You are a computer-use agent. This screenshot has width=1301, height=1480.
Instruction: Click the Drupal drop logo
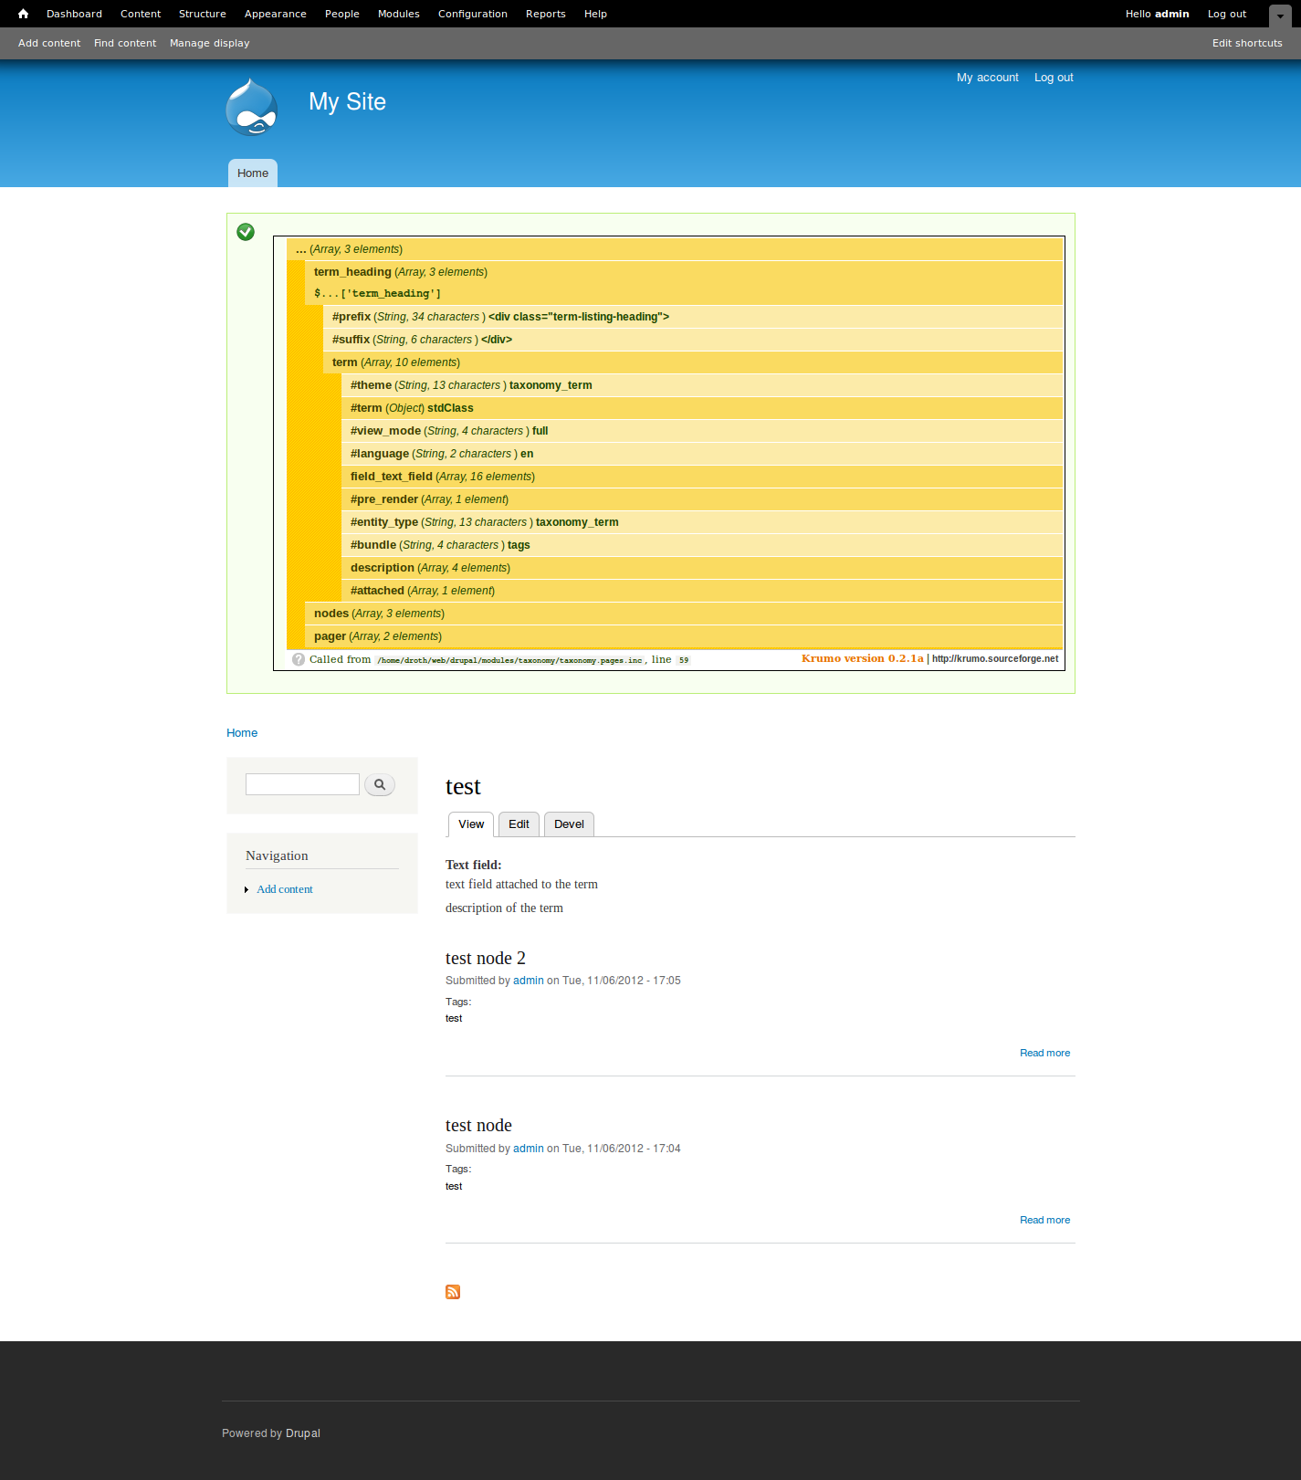click(251, 108)
